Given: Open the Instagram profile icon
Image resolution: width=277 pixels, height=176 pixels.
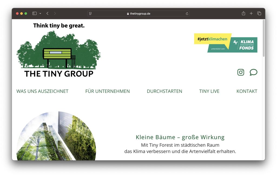Looking at the screenshot, I should pos(240,72).
